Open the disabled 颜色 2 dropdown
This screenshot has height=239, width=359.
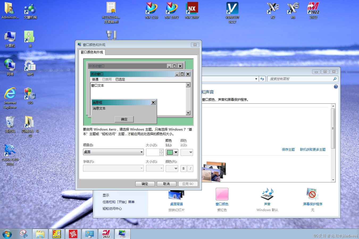[x=187, y=152]
